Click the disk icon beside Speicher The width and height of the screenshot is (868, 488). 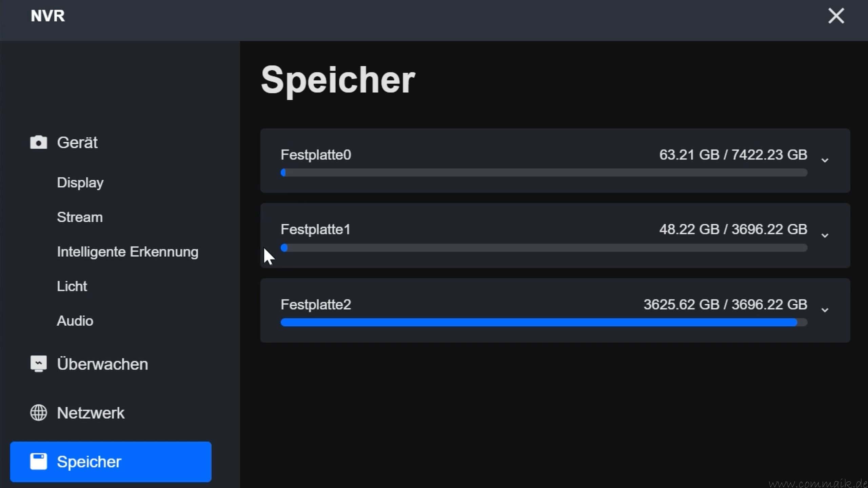pyautogui.click(x=38, y=462)
